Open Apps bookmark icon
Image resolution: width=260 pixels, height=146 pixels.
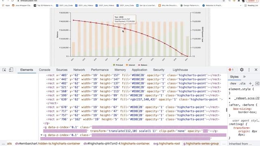(6, 5)
